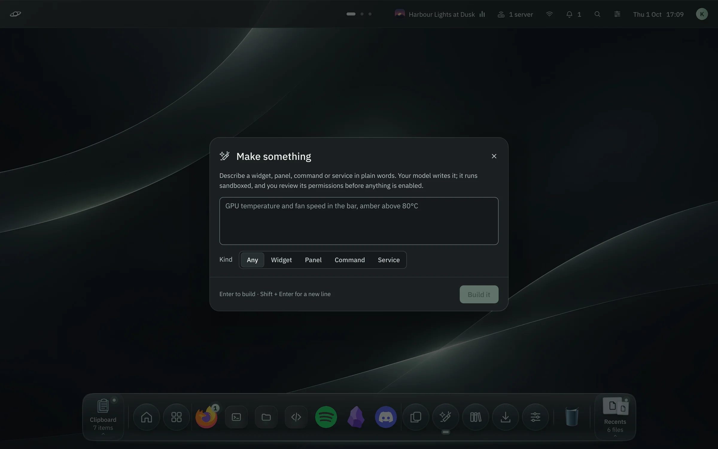Focus the description text box
This screenshot has height=449, width=718.
pyautogui.click(x=359, y=221)
